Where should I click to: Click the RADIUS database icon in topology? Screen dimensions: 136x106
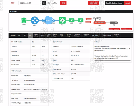(x=24, y=21)
